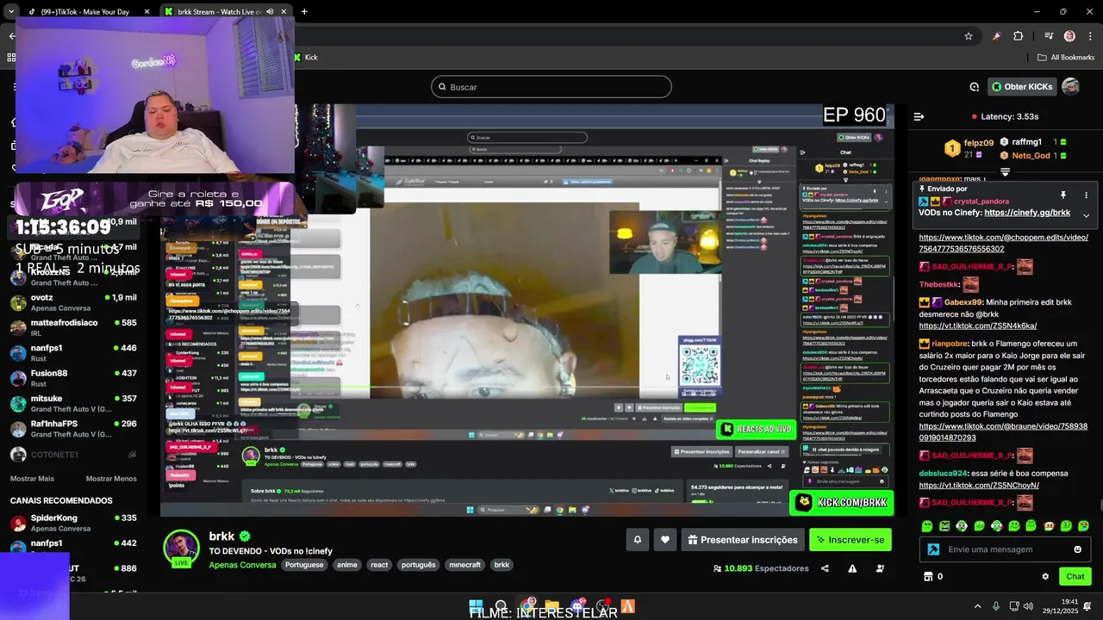Open the chat shop icon showing 0

tap(933, 576)
